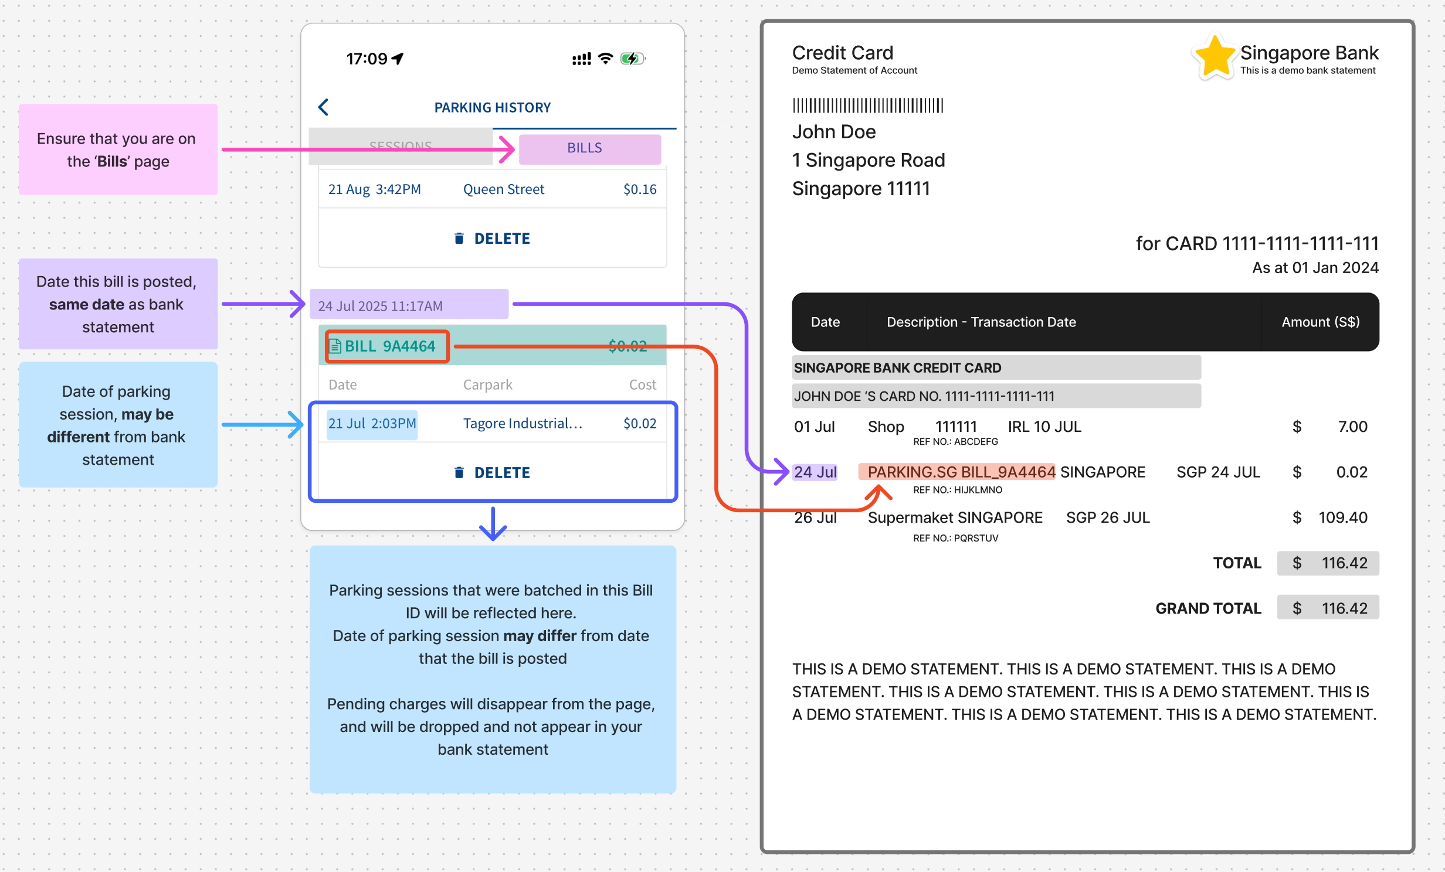Image resolution: width=1445 pixels, height=872 pixels.
Task: Tap the back chevron in Parking History
Action: (x=323, y=107)
